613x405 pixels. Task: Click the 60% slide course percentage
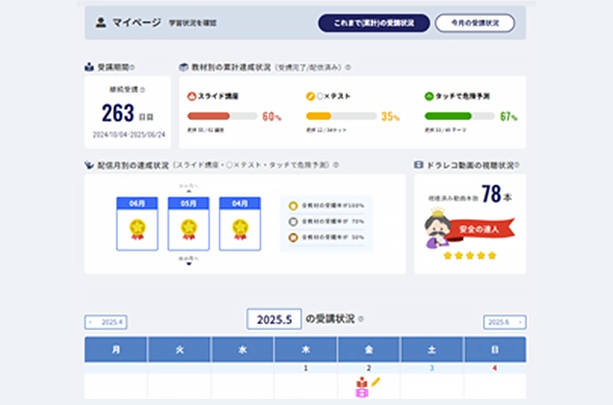(x=272, y=116)
